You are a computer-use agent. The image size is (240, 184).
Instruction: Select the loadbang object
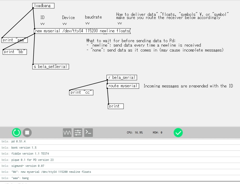(43, 6)
